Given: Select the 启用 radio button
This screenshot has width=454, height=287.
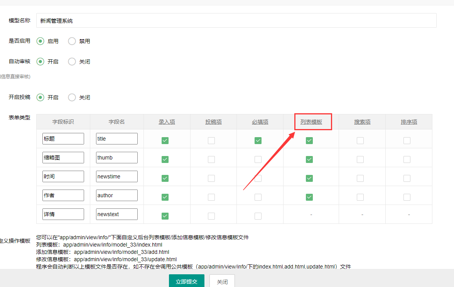Looking at the screenshot, I should pyautogui.click(x=40, y=41).
